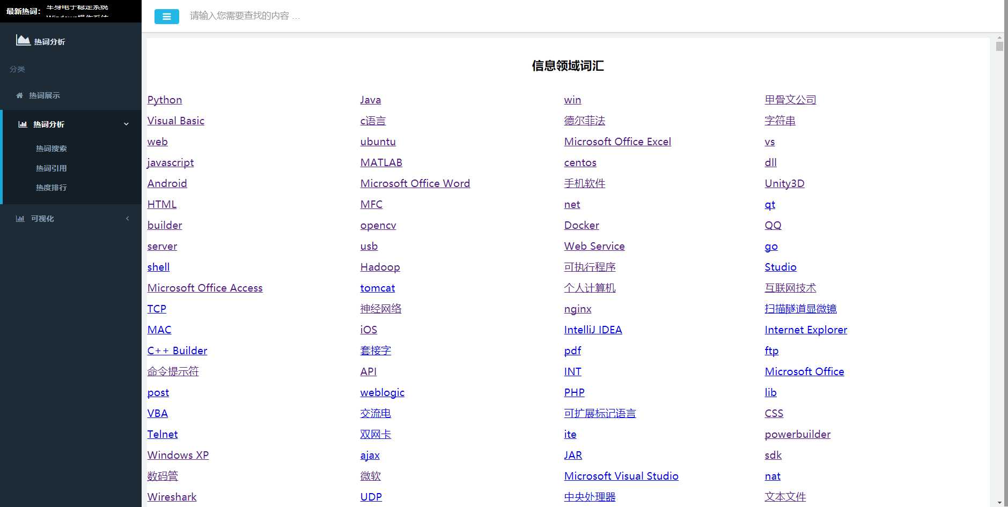
Task: Click the 热词分析 brand title
Action: 50,42
